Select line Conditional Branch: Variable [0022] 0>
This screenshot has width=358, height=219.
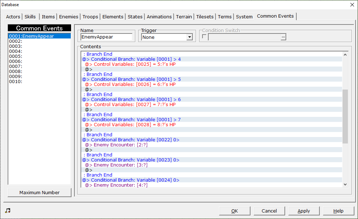[x=212, y=140]
